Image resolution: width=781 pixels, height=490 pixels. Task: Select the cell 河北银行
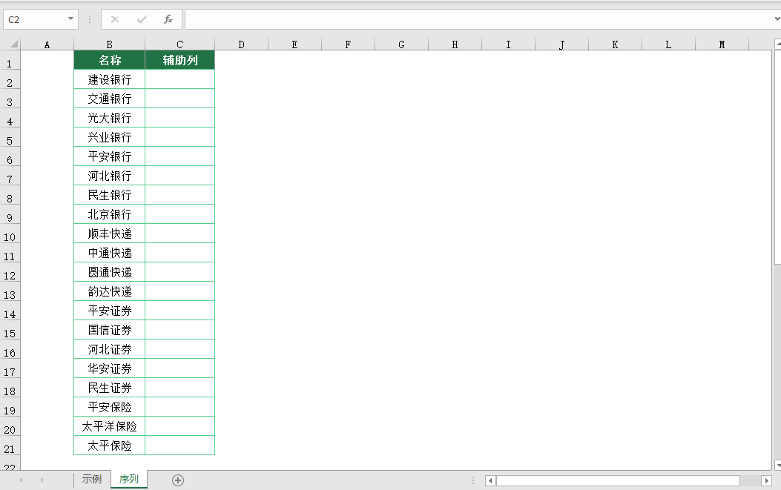coord(109,176)
